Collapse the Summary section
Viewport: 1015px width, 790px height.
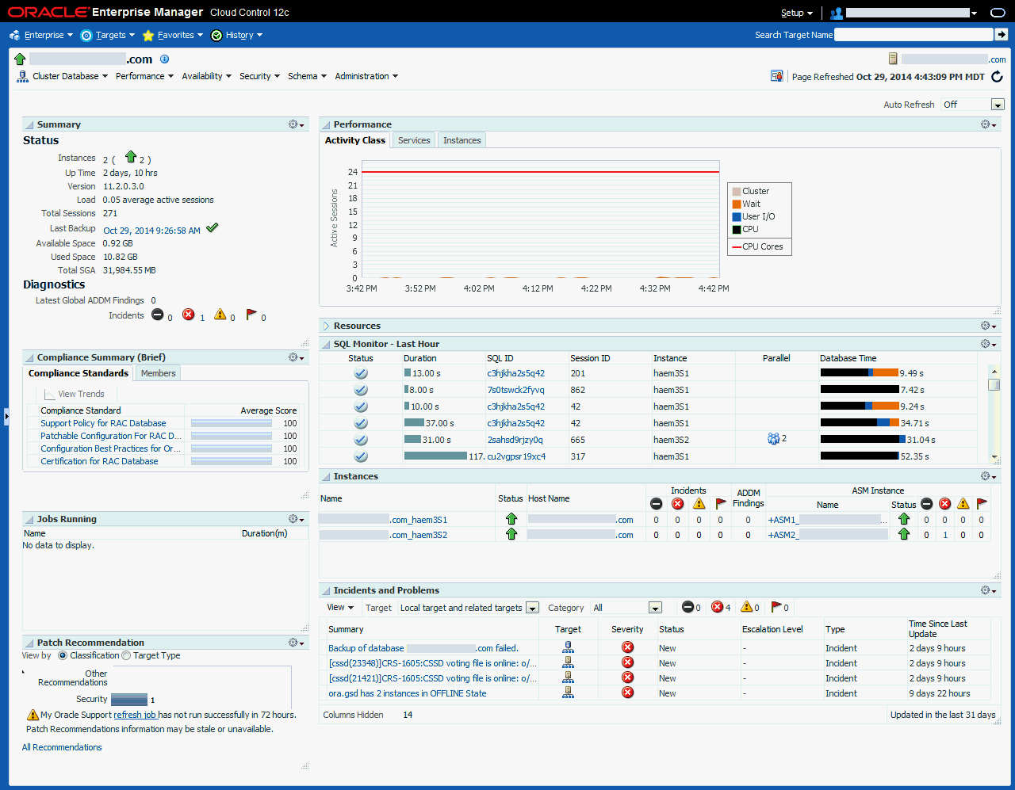(29, 124)
